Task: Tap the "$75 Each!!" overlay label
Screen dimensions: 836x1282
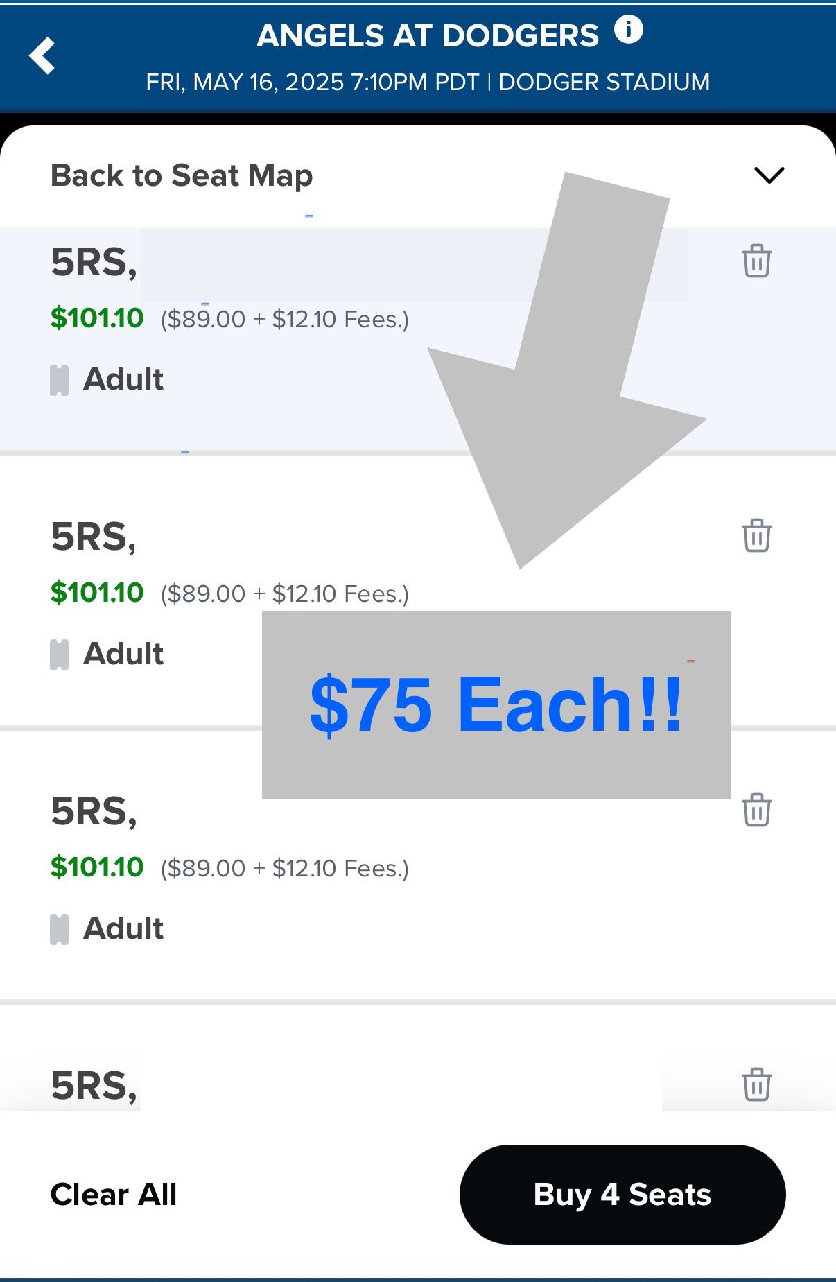Action: point(496,704)
